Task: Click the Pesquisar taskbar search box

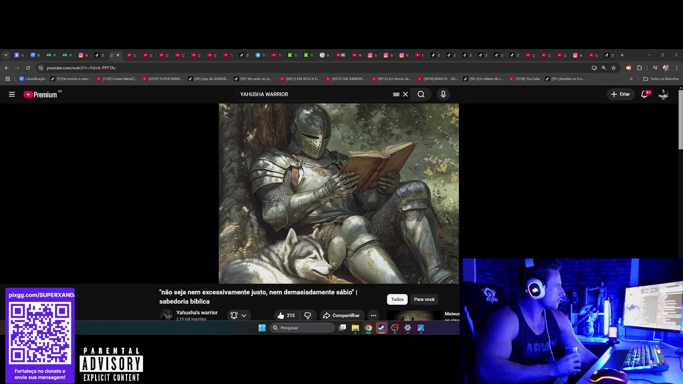Action: pyautogui.click(x=303, y=328)
